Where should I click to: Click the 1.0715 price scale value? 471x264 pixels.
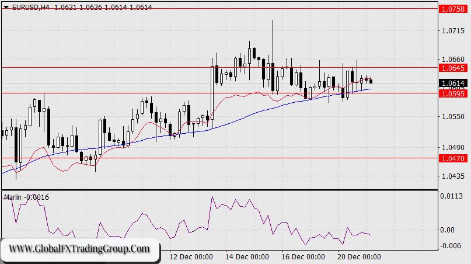pos(453,31)
